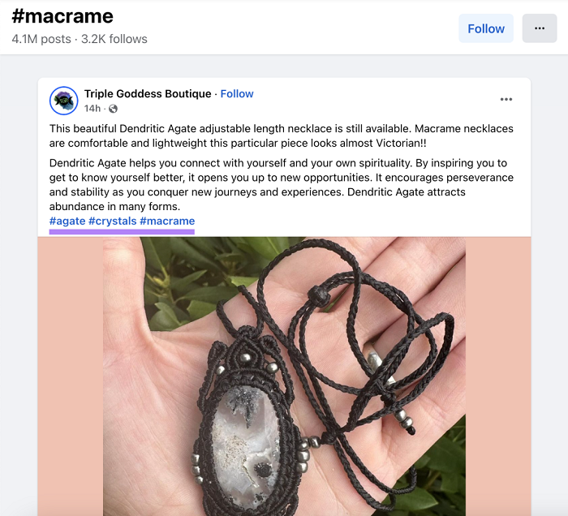Open #macrame hashtag link in post
The height and width of the screenshot is (516, 568).
tap(167, 221)
